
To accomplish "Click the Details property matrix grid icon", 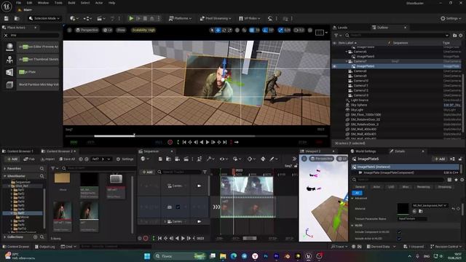I will [x=450, y=180].
